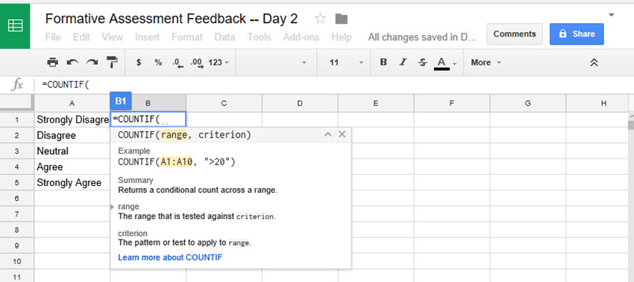Select column A header

72,103
